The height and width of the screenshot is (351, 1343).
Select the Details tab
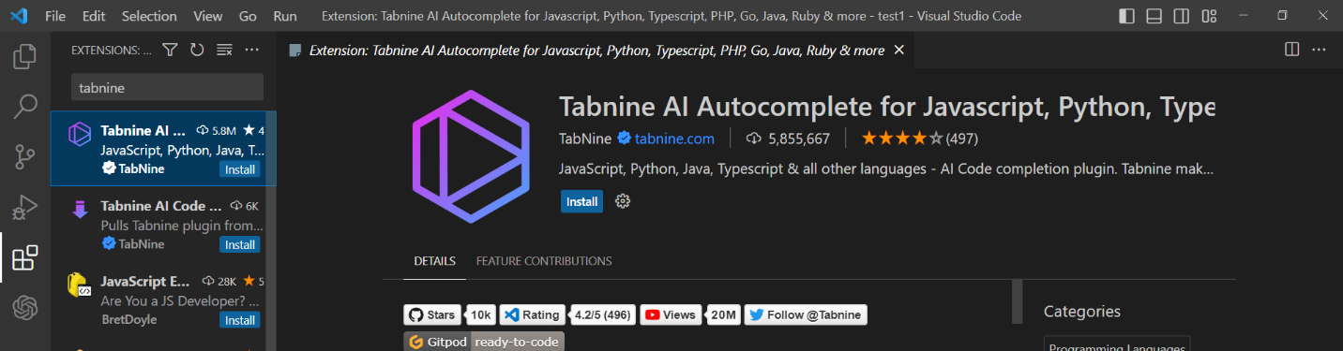click(x=435, y=261)
